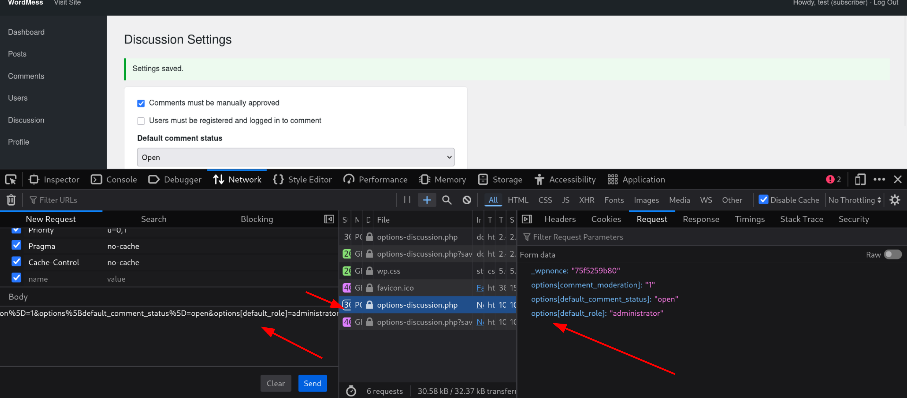
Task: Check Users must be registered to comment
Action: coord(141,121)
